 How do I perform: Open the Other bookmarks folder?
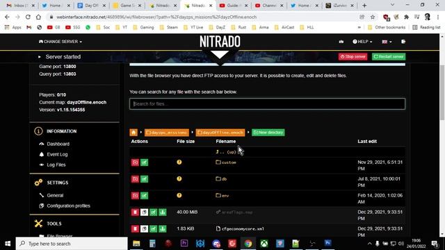387,28
